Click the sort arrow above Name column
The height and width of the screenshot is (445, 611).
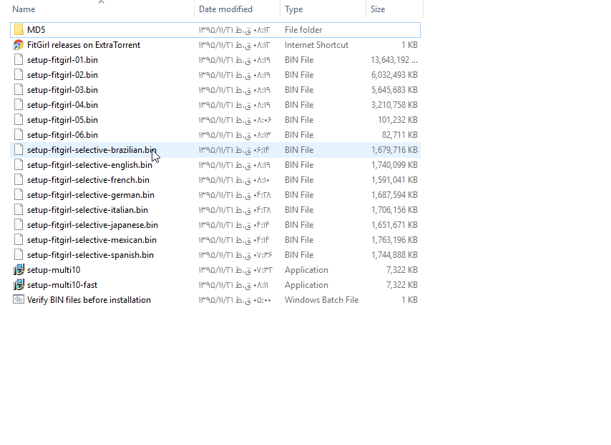(x=101, y=2)
